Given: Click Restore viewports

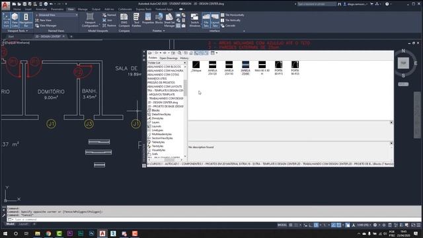Looking at the screenshot, I should point(109,26).
